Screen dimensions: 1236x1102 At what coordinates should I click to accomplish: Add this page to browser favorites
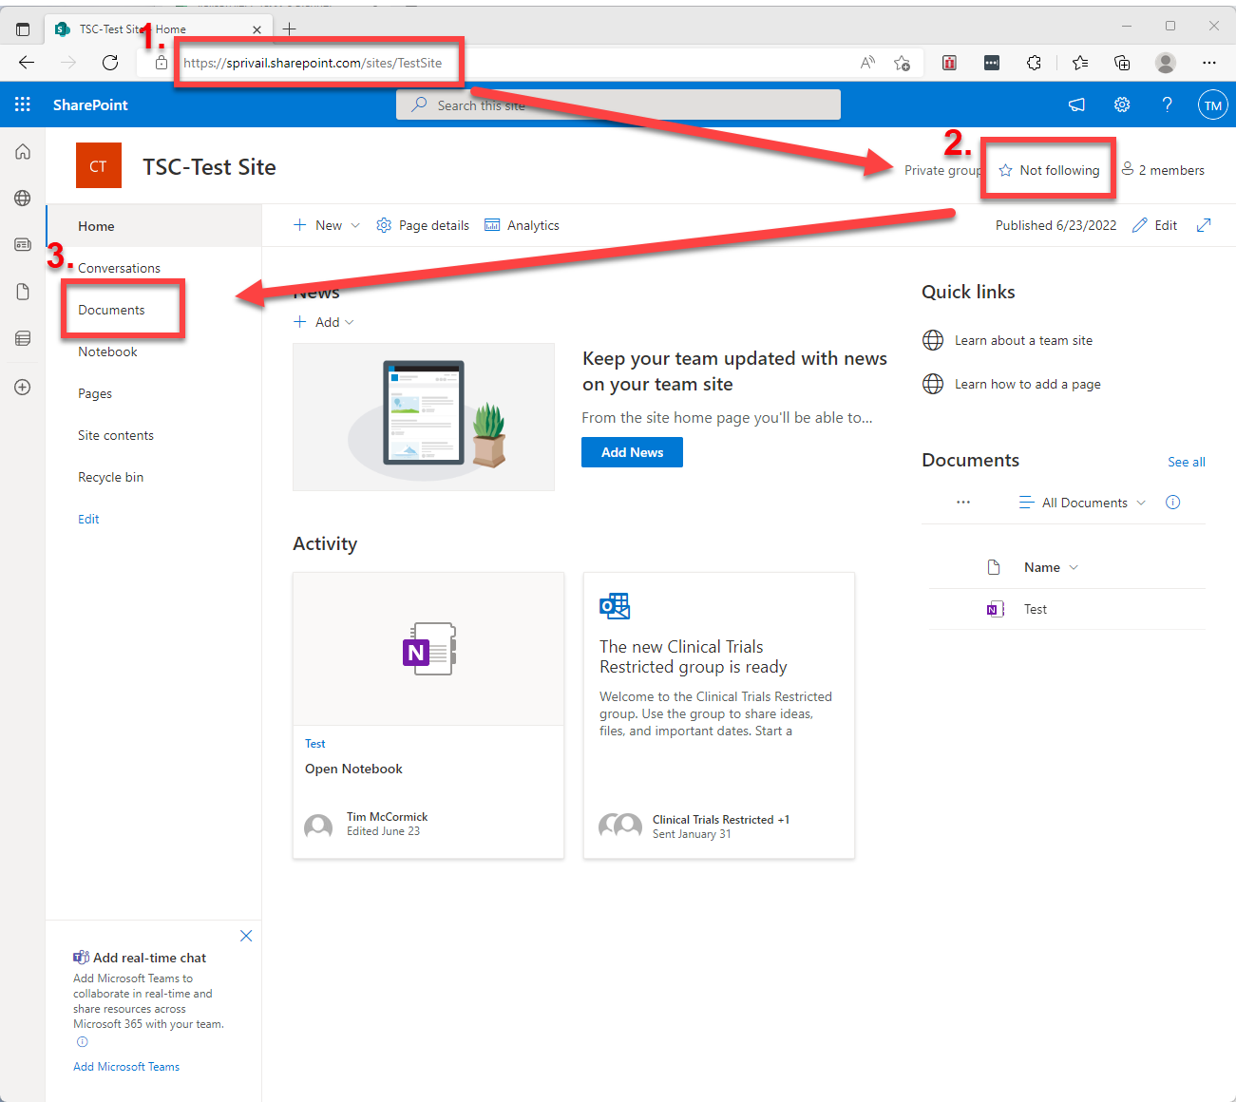tap(902, 63)
